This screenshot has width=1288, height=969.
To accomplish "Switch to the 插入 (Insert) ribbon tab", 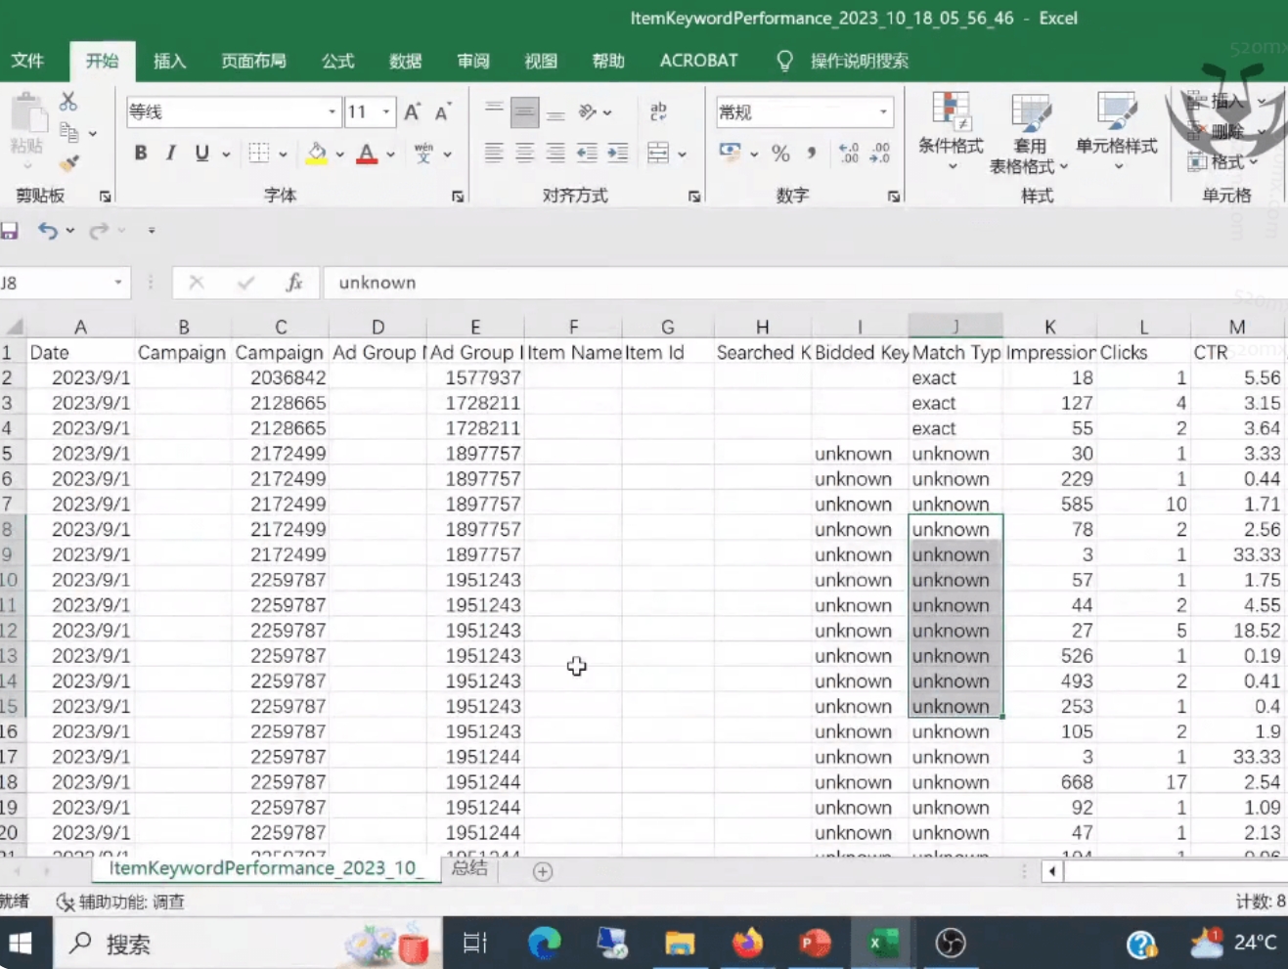I will click(x=169, y=61).
